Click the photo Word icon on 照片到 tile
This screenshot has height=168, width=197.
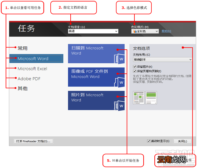click(119, 106)
